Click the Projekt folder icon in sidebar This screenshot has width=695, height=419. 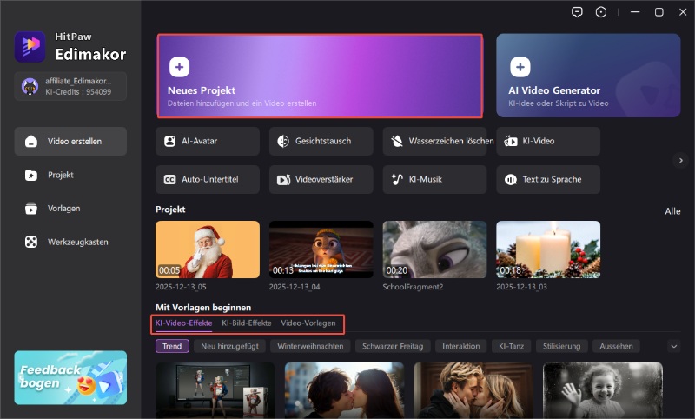pos(31,175)
